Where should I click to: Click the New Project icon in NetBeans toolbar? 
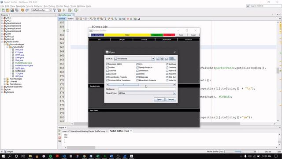pos(7,10)
